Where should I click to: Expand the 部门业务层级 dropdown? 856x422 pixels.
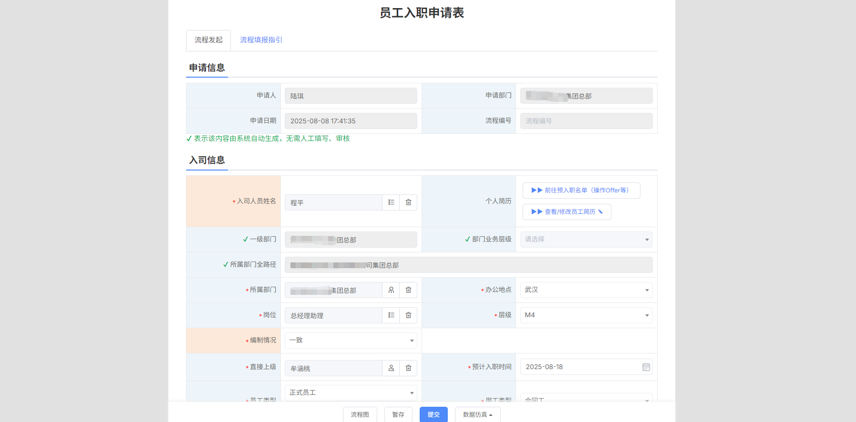point(587,240)
